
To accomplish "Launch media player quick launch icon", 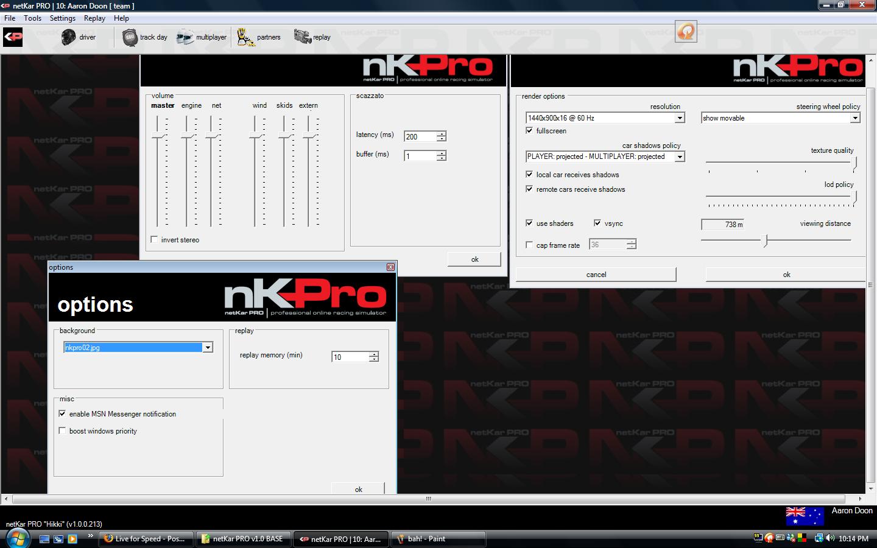I will [x=72, y=539].
